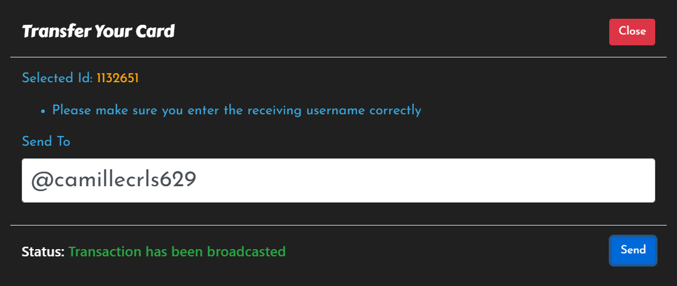Select the card id 1132651
The height and width of the screenshot is (286, 677).
pyautogui.click(x=117, y=79)
